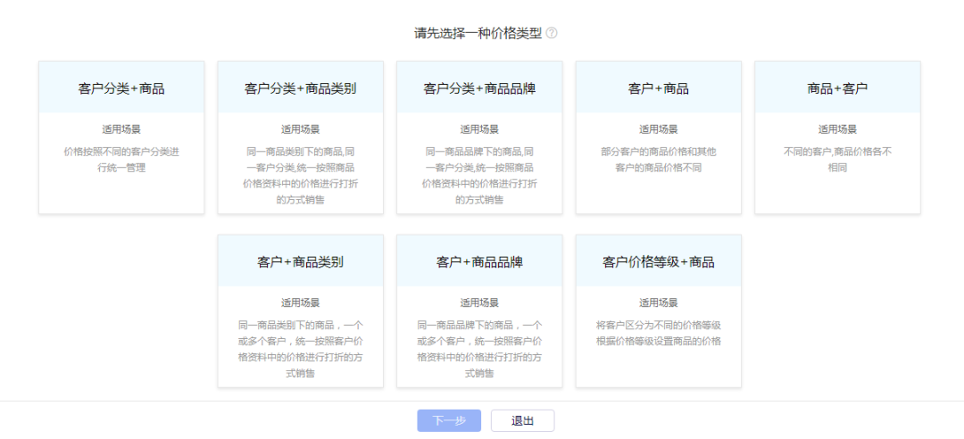Click the text 不同的客户,商品价格各不相同

[x=837, y=159]
